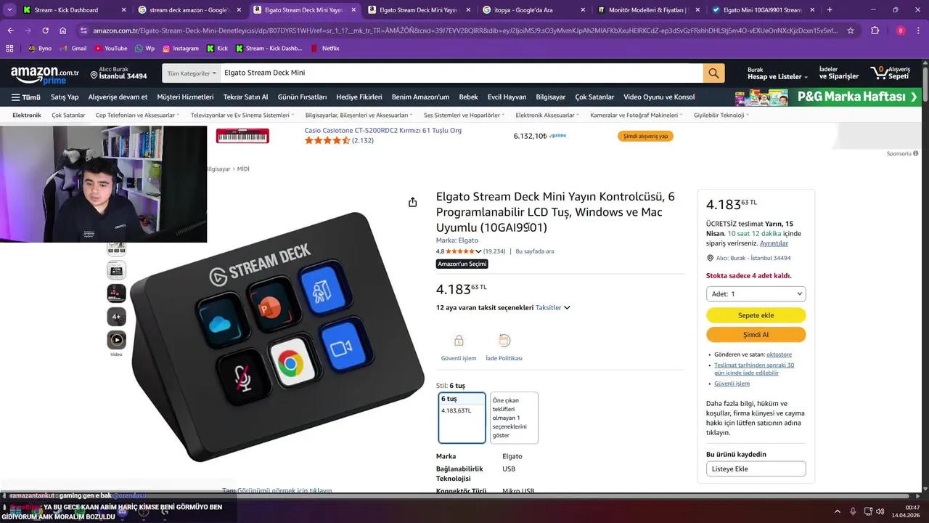The width and height of the screenshot is (929, 523).
Task: Select the 6 tuş style option
Action: (x=462, y=418)
